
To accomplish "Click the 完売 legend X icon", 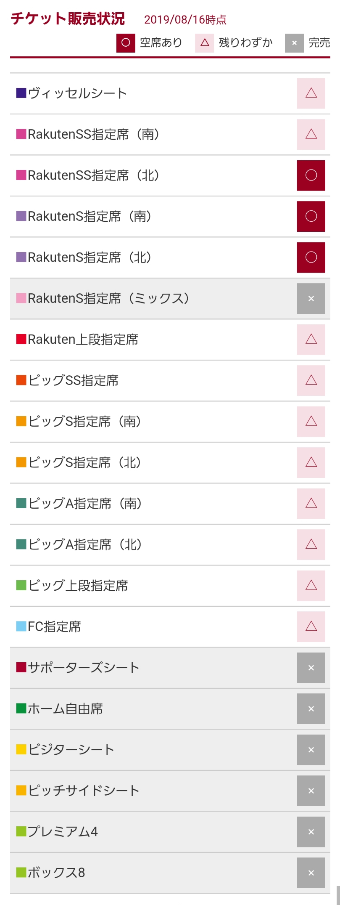I will (294, 43).
